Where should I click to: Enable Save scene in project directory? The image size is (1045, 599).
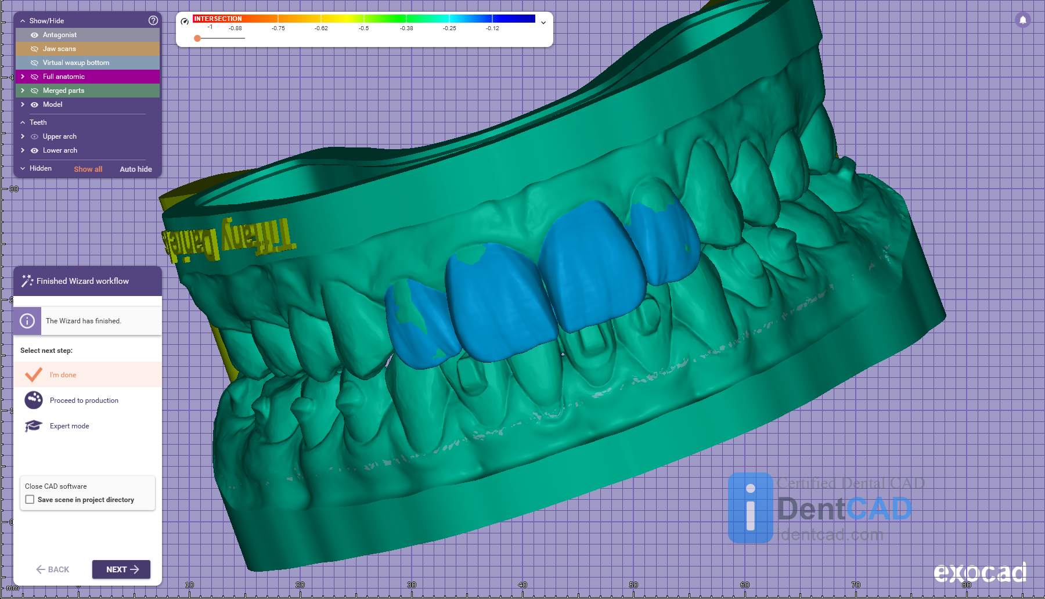pos(30,499)
